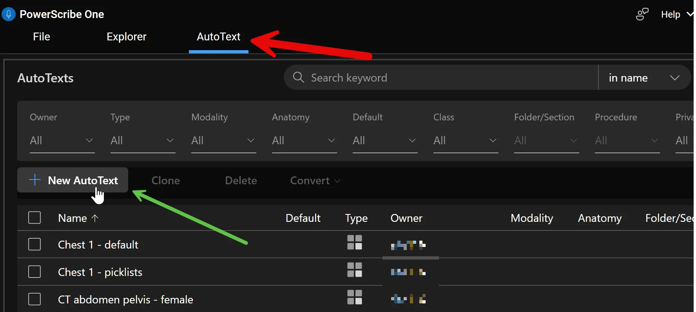Screen dimensions: 696x312
Task: Toggle the select-all checkbox in header
Action: tap(34, 218)
